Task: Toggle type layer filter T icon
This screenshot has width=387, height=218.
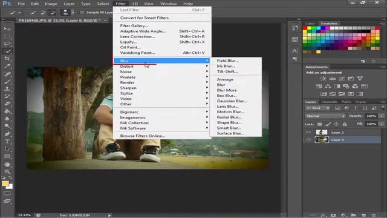Action: tap(356, 108)
